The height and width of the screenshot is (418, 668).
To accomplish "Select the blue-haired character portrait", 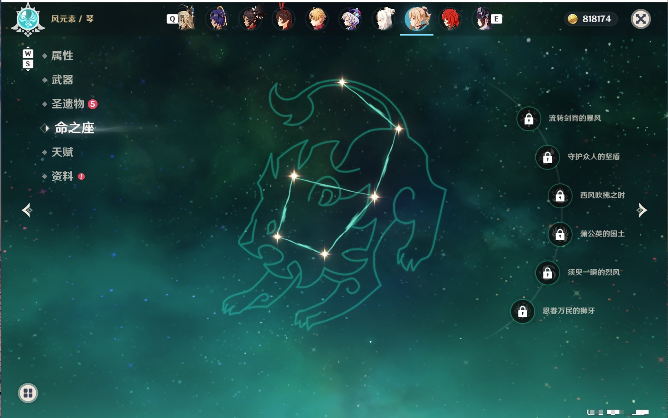I will click(217, 18).
